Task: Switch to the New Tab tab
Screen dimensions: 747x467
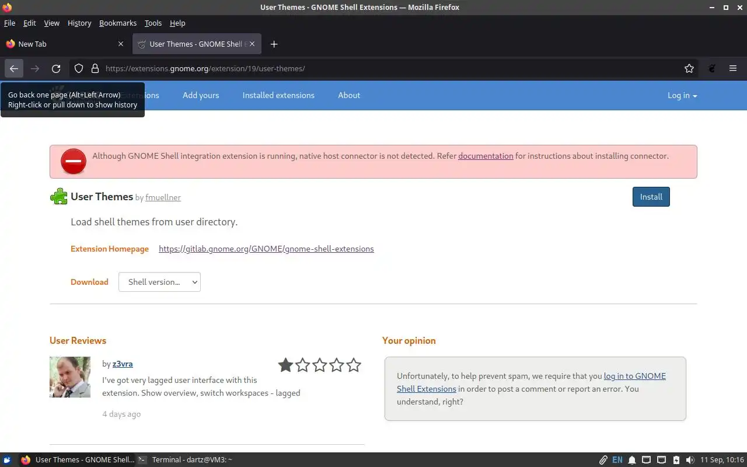Action: [x=65, y=44]
